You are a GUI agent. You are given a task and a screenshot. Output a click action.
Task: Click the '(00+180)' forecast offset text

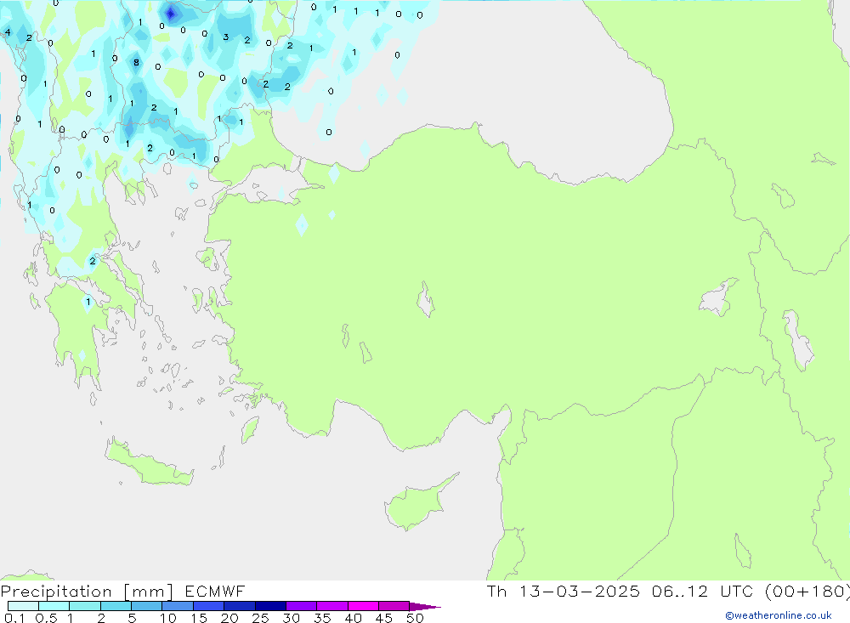[x=807, y=592]
